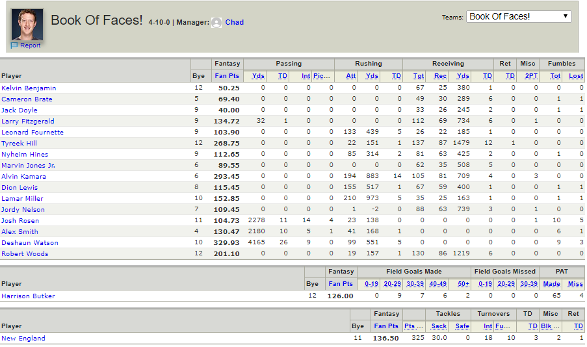Sort by Passing TD column
The width and height of the screenshot is (587, 347).
pyautogui.click(x=283, y=76)
